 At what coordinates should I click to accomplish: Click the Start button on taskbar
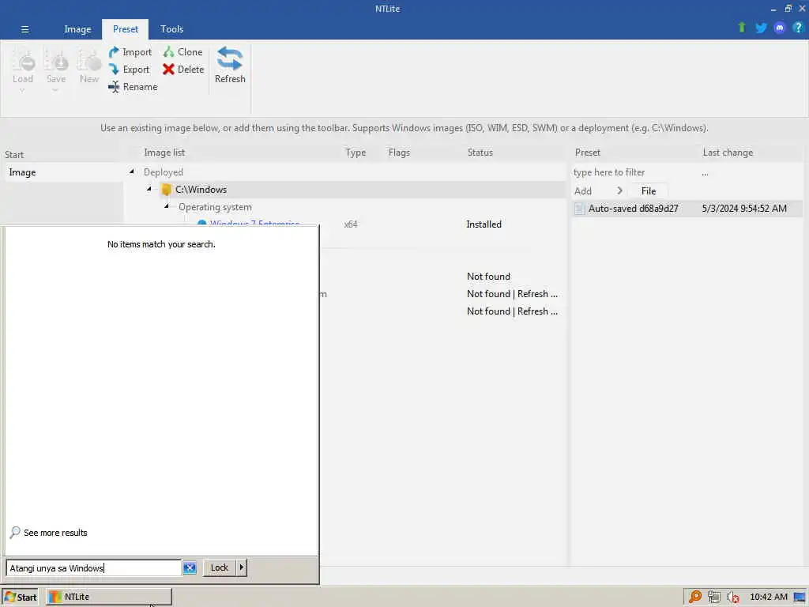(x=20, y=598)
